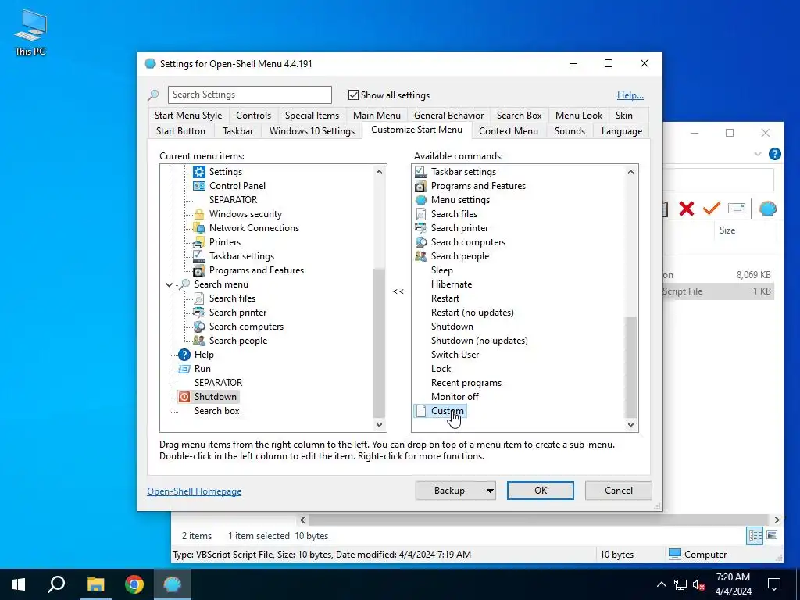Click the Current menu items scrollbar thumb
The height and width of the screenshot is (600, 800).
379,344
